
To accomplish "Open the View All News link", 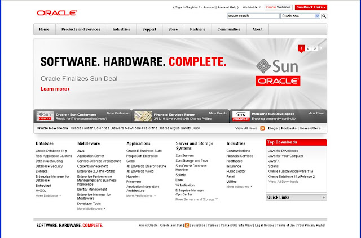I will 246,128.
